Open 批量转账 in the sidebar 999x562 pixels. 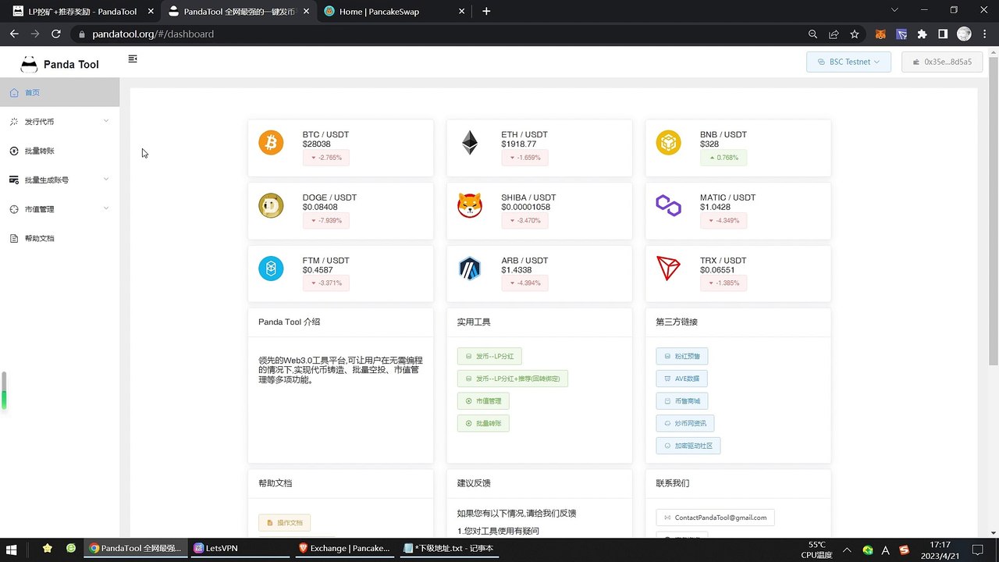[59, 151]
